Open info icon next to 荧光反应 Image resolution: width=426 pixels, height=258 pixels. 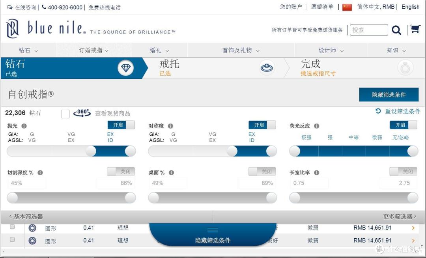coord(316,126)
